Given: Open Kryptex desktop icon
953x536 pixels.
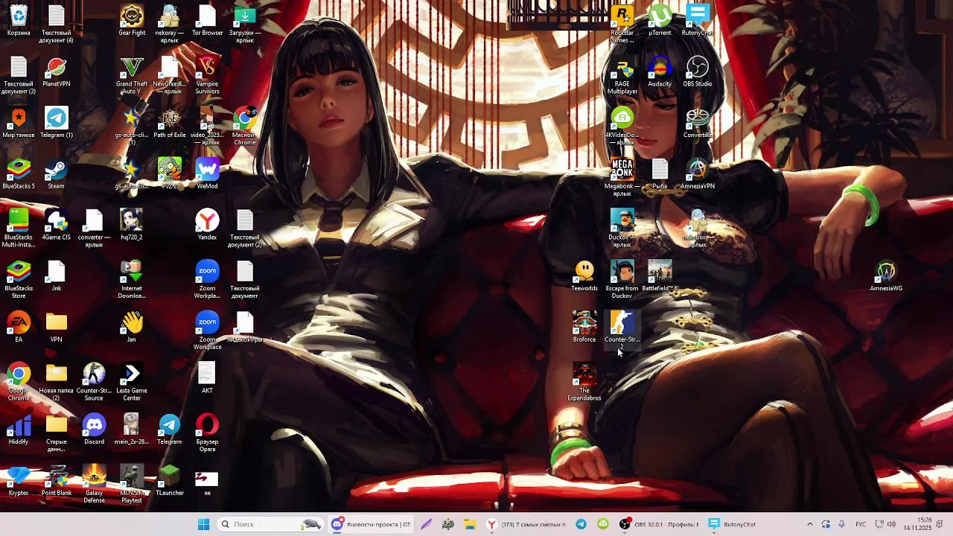Looking at the screenshot, I should pos(19,481).
